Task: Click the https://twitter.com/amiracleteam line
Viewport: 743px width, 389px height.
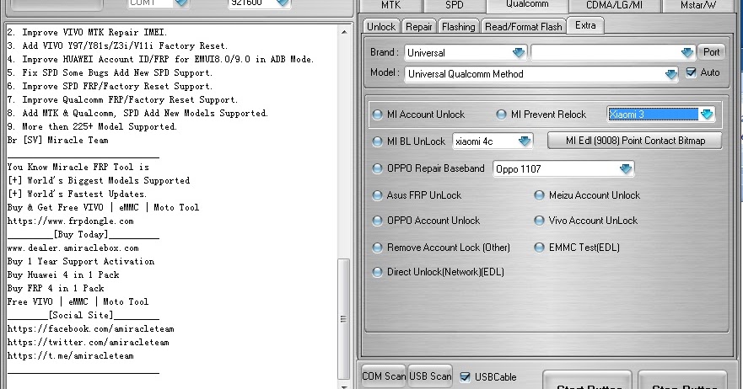Action: (89, 342)
